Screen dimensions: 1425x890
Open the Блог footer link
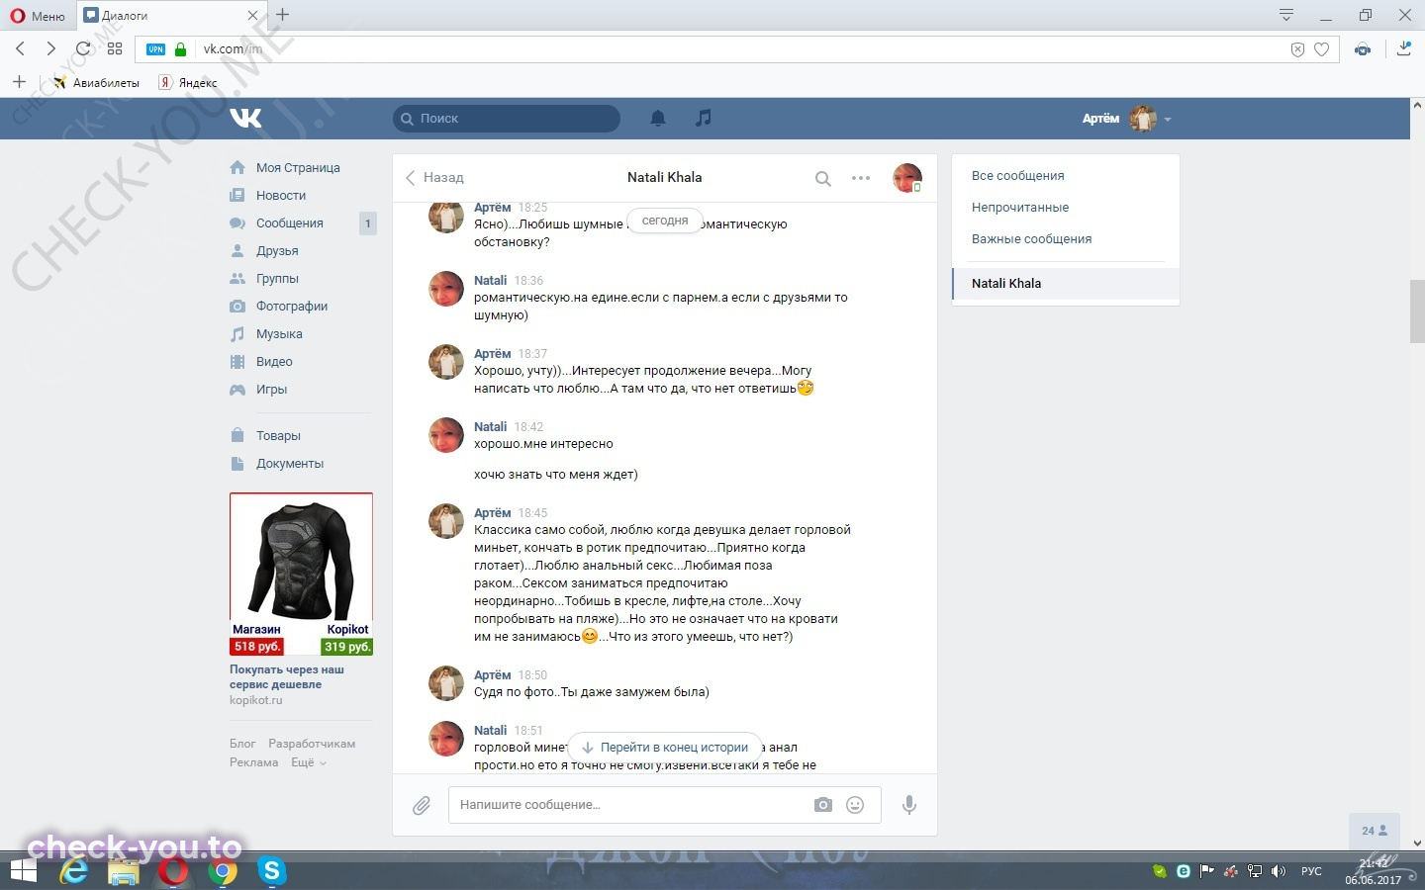(242, 744)
